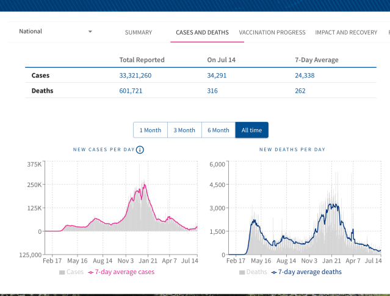Open the Vaccination Progress tab
Image resolution: width=390 pixels, height=296 pixels.
tap(272, 32)
